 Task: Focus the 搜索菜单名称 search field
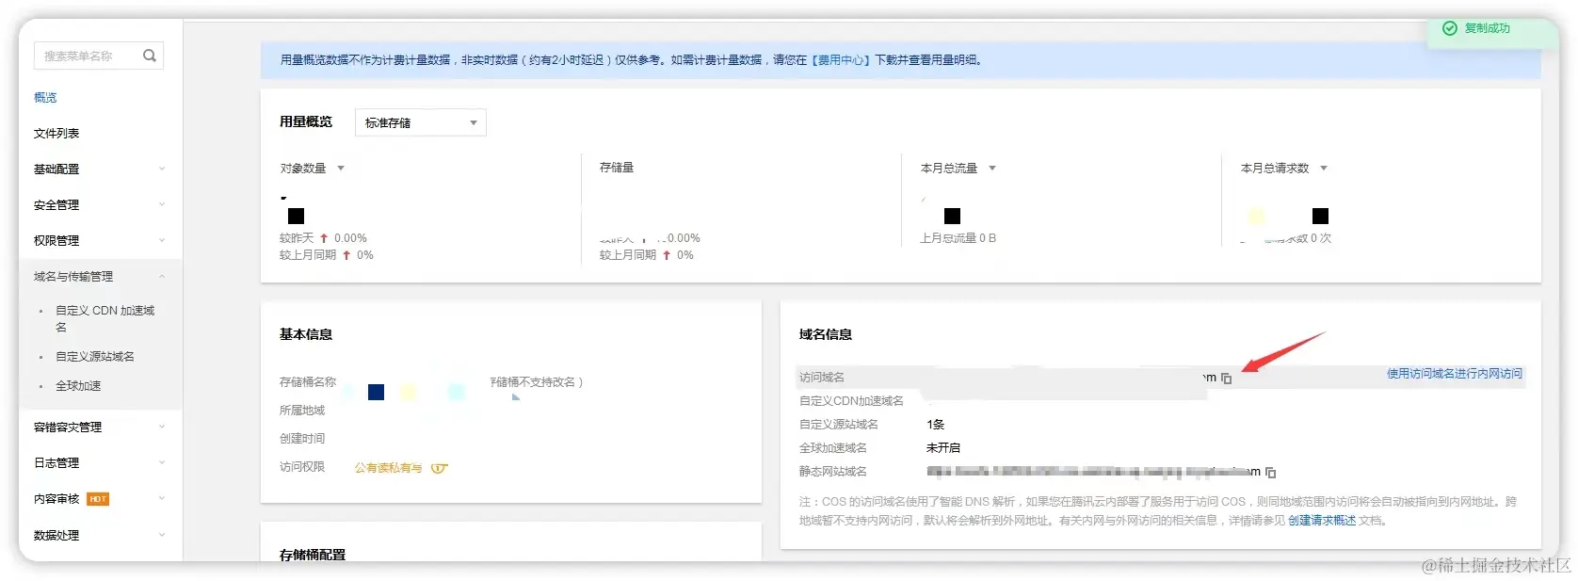(x=98, y=56)
